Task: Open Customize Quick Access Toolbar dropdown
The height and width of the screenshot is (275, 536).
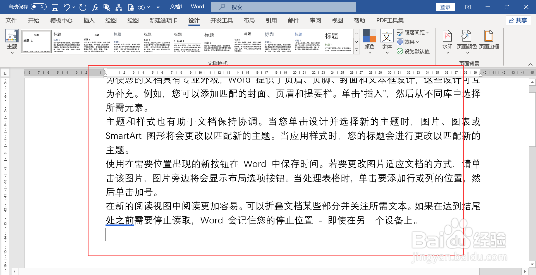Action: pos(158,7)
